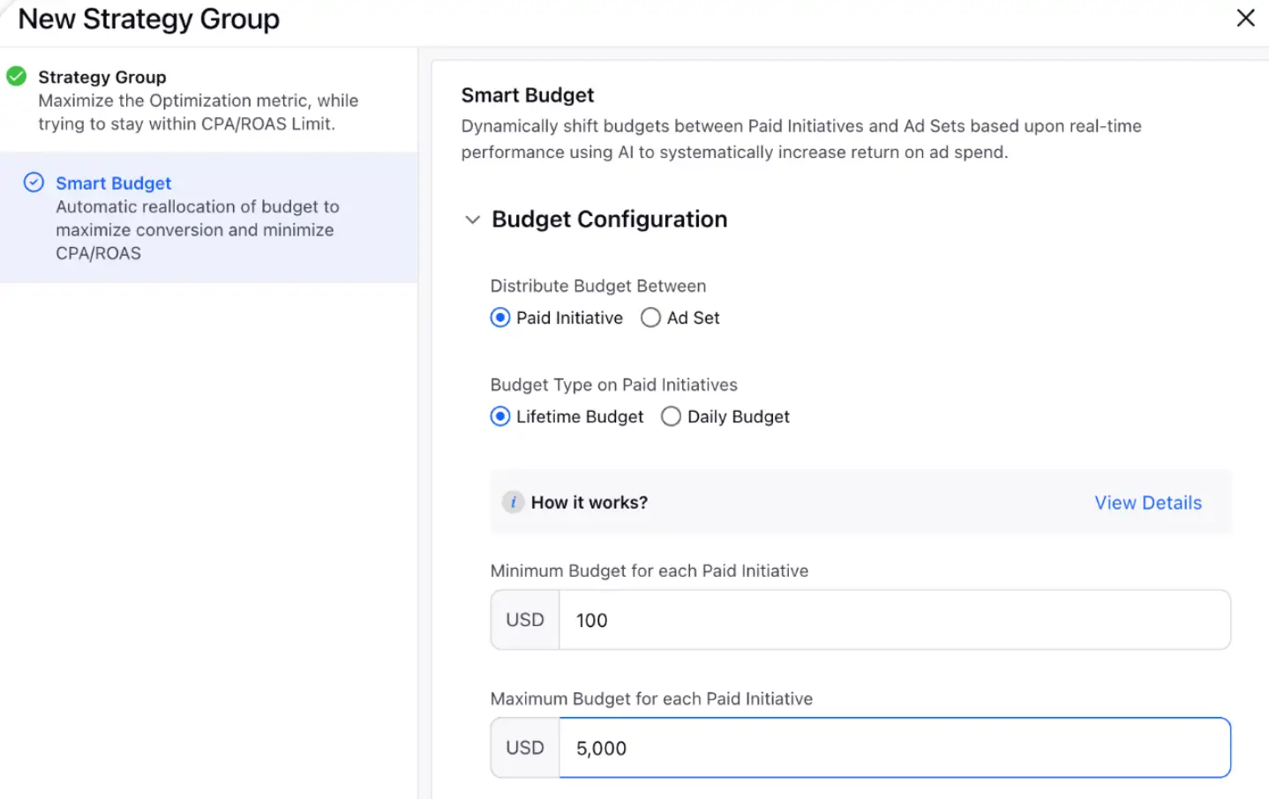Image resolution: width=1269 pixels, height=799 pixels.
Task: Click the USD label on Maximum Budget field
Action: [525, 748]
